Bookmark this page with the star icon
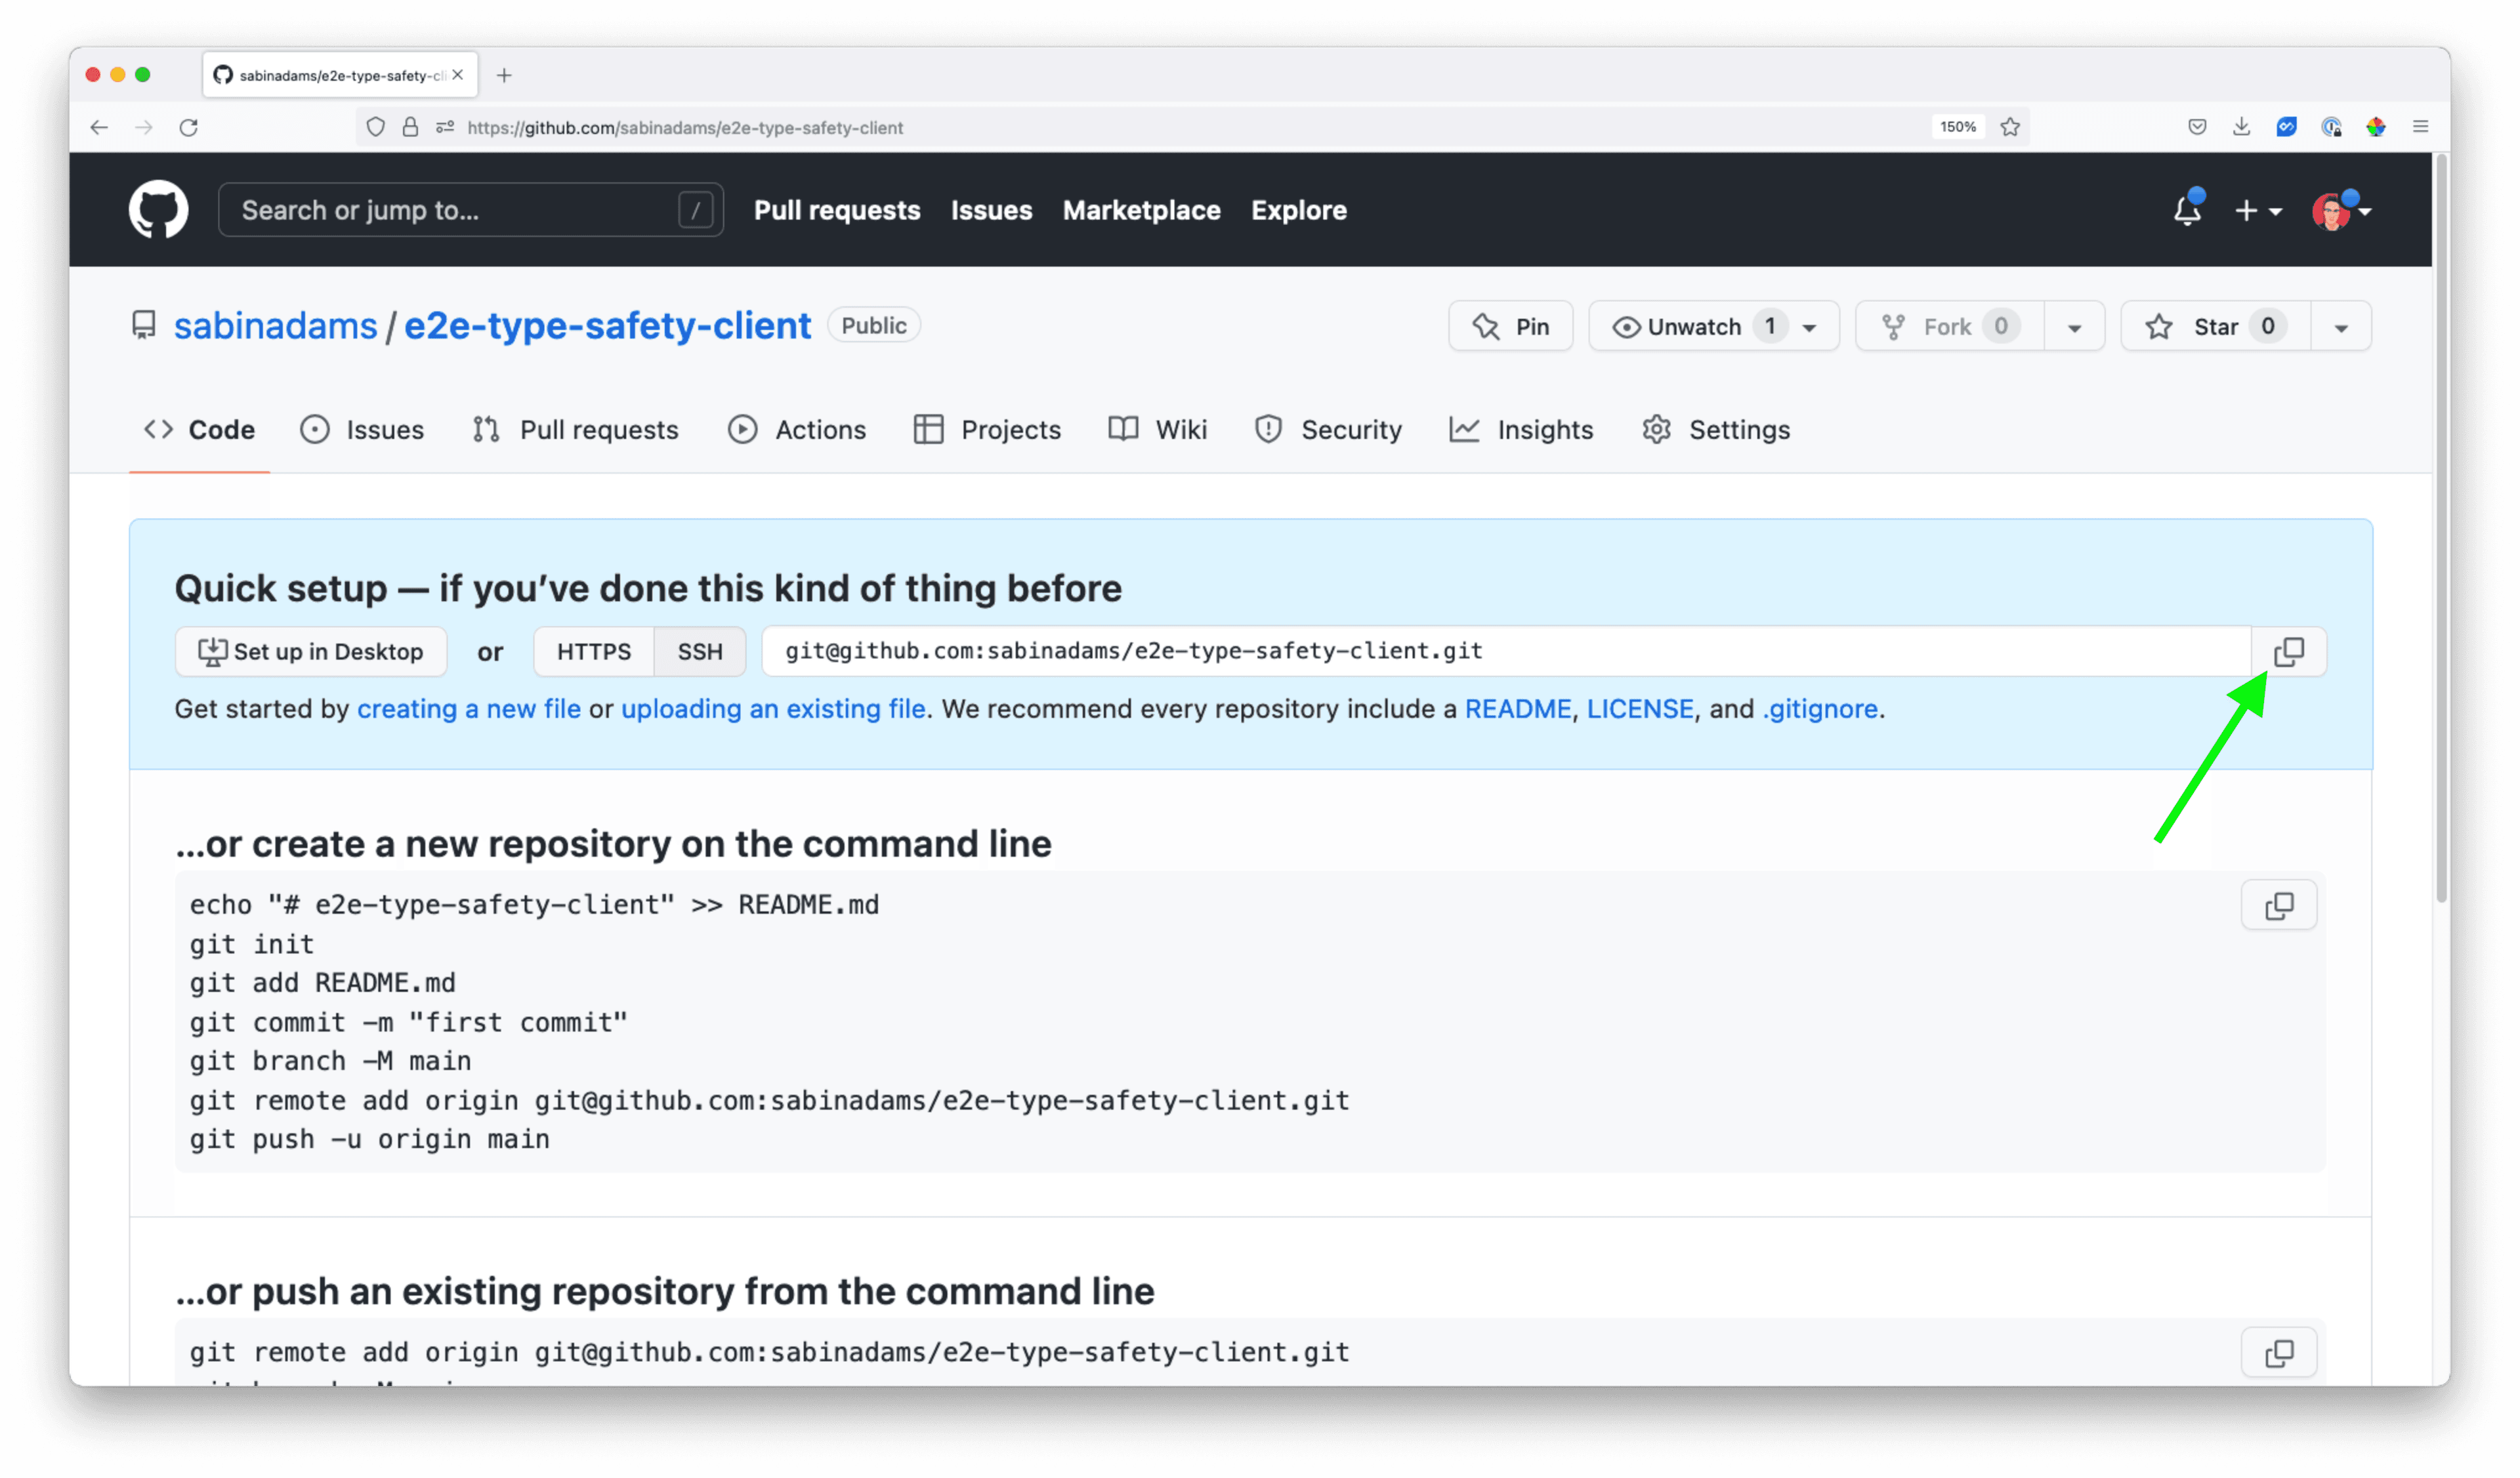Viewport: 2520px width, 1478px height. pyautogui.click(x=2010, y=127)
